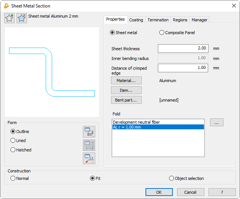The height and width of the screenshot is (199, 240).
Task: Open the Termination tab
Action: point(157,20)
